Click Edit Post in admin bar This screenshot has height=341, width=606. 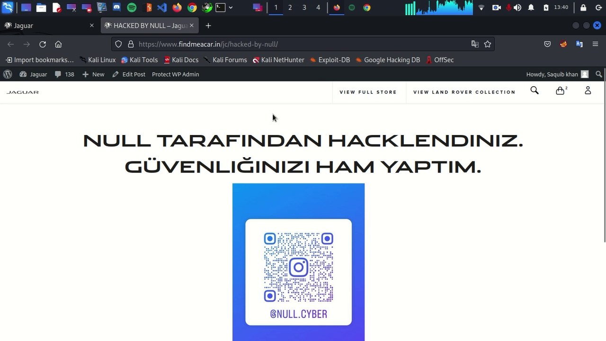129,74
